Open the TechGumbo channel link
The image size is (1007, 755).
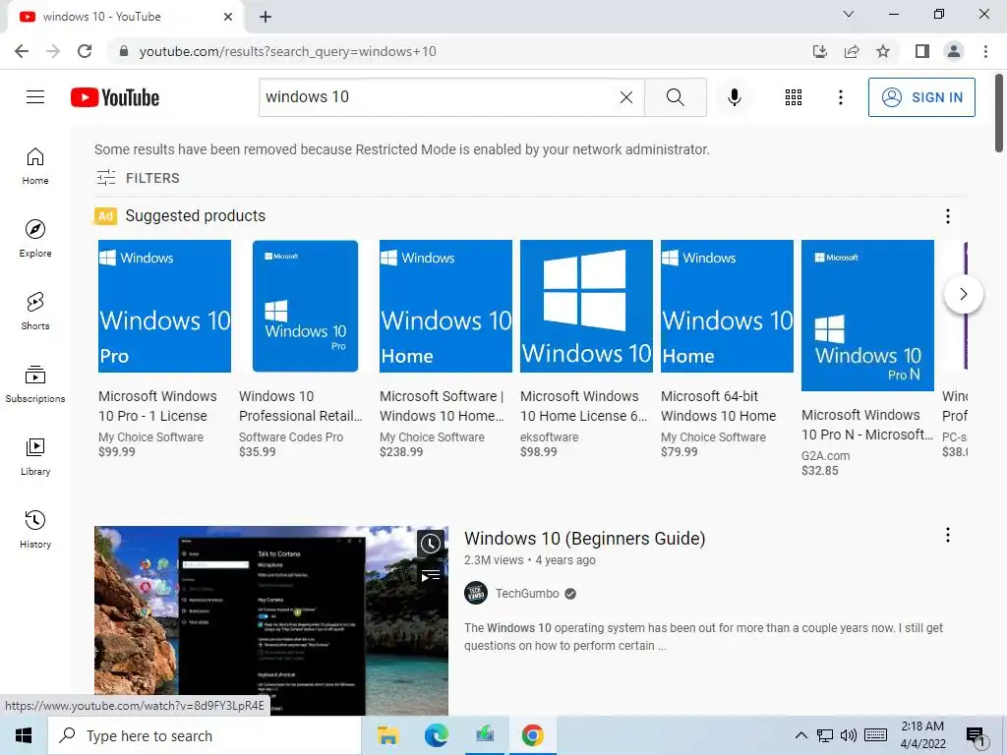point(527,593)
